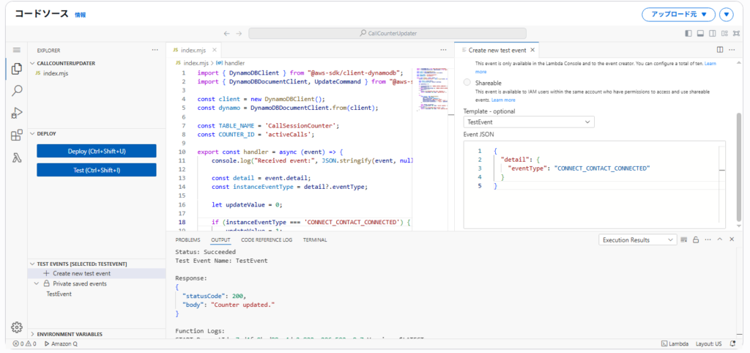Screen dimensions: 750x353
Task: Click the Test (Ctrl+Shift+I) button
Action: [x=96, y=170]
